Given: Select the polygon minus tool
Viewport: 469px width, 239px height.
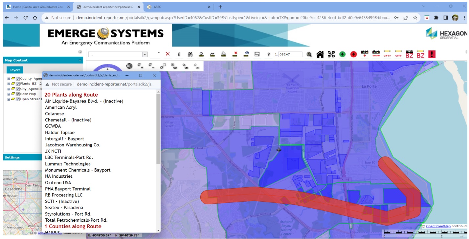Looking at the screenshot, I should [x=151, y=66].
